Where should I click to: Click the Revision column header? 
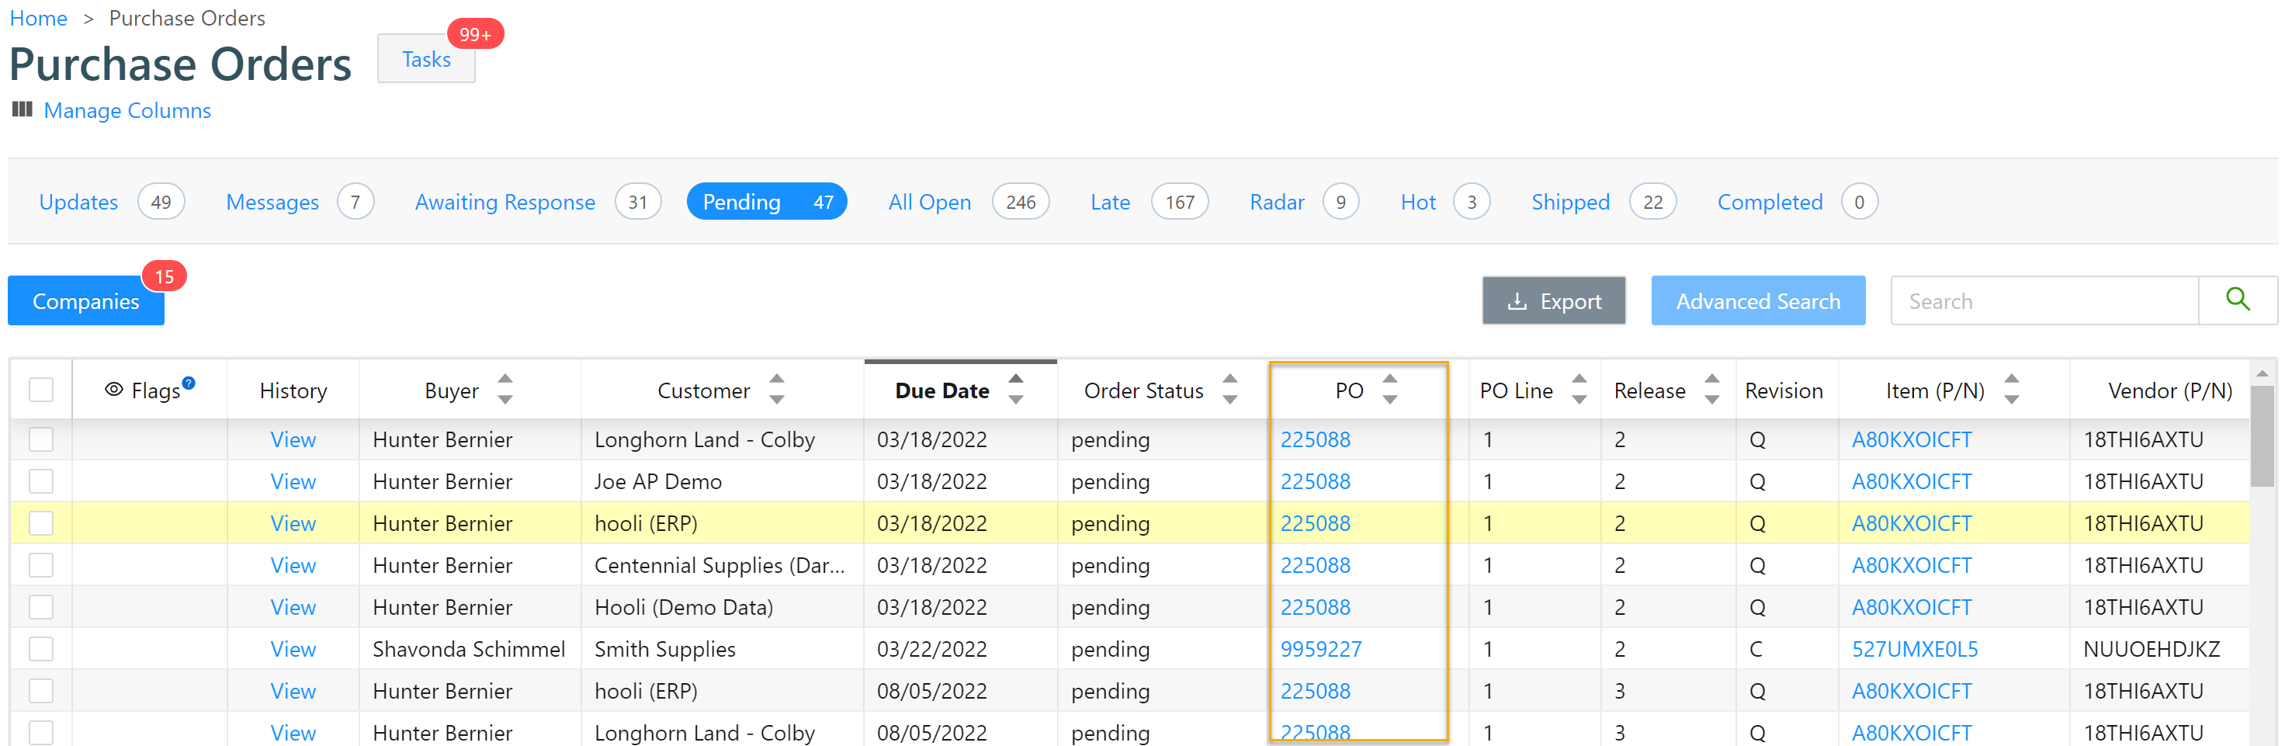pyautogui.click(x=1783, y=390)
